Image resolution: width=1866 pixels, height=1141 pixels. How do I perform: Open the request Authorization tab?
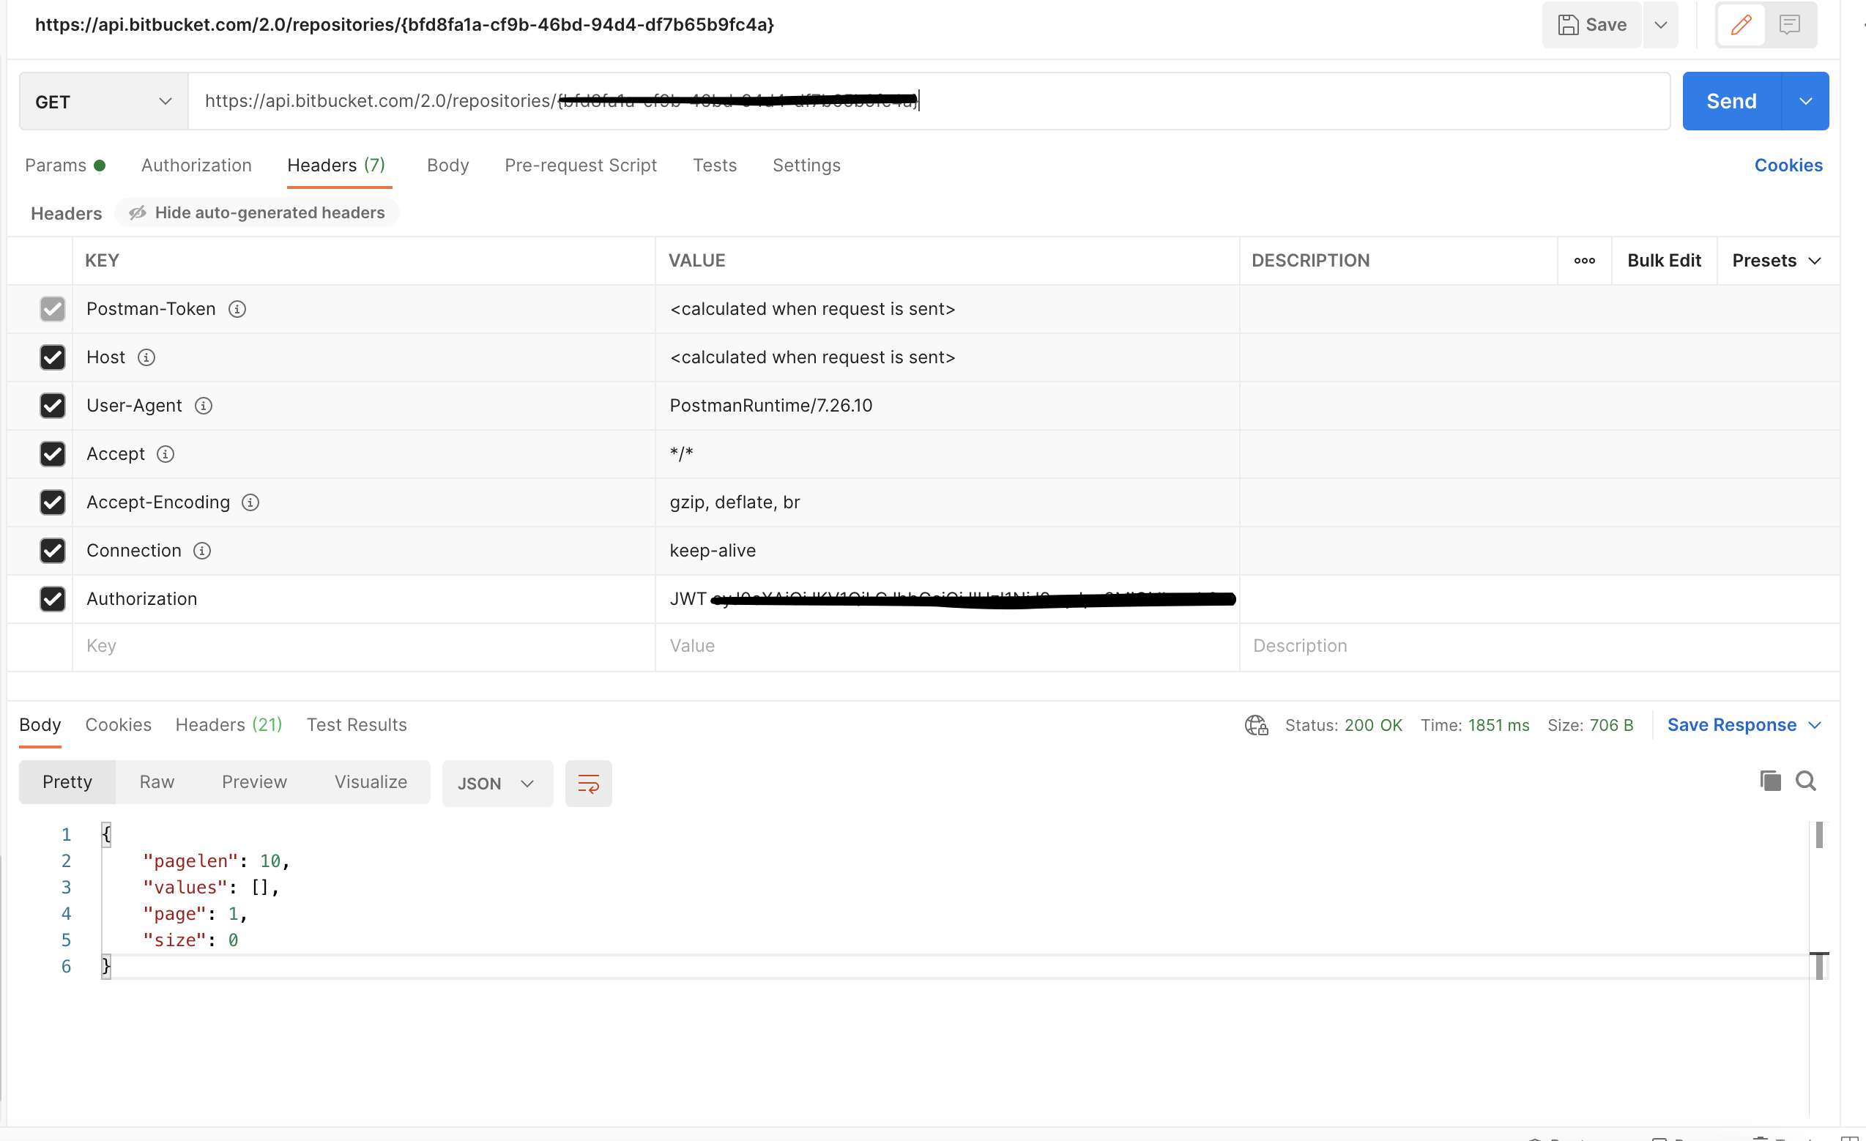tap(196, 165)
